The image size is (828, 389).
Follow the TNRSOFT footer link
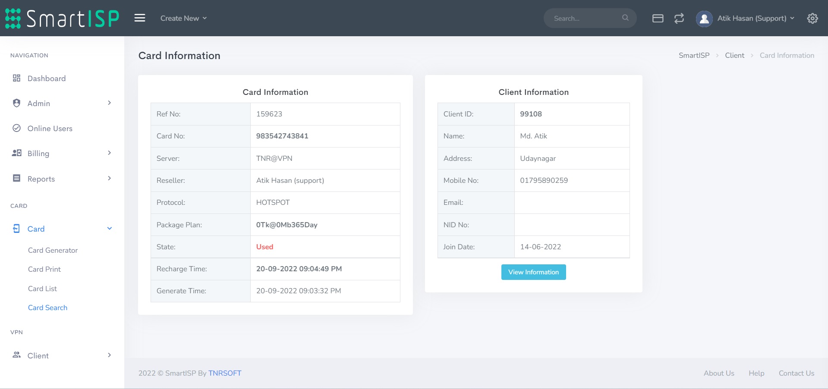point(224,373)
